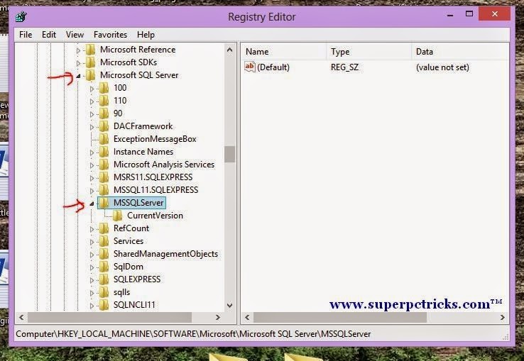The height and width of the screenshot is (361, 524).
Task: Select the CurrentVersion key label
Action: coord(155,216)
